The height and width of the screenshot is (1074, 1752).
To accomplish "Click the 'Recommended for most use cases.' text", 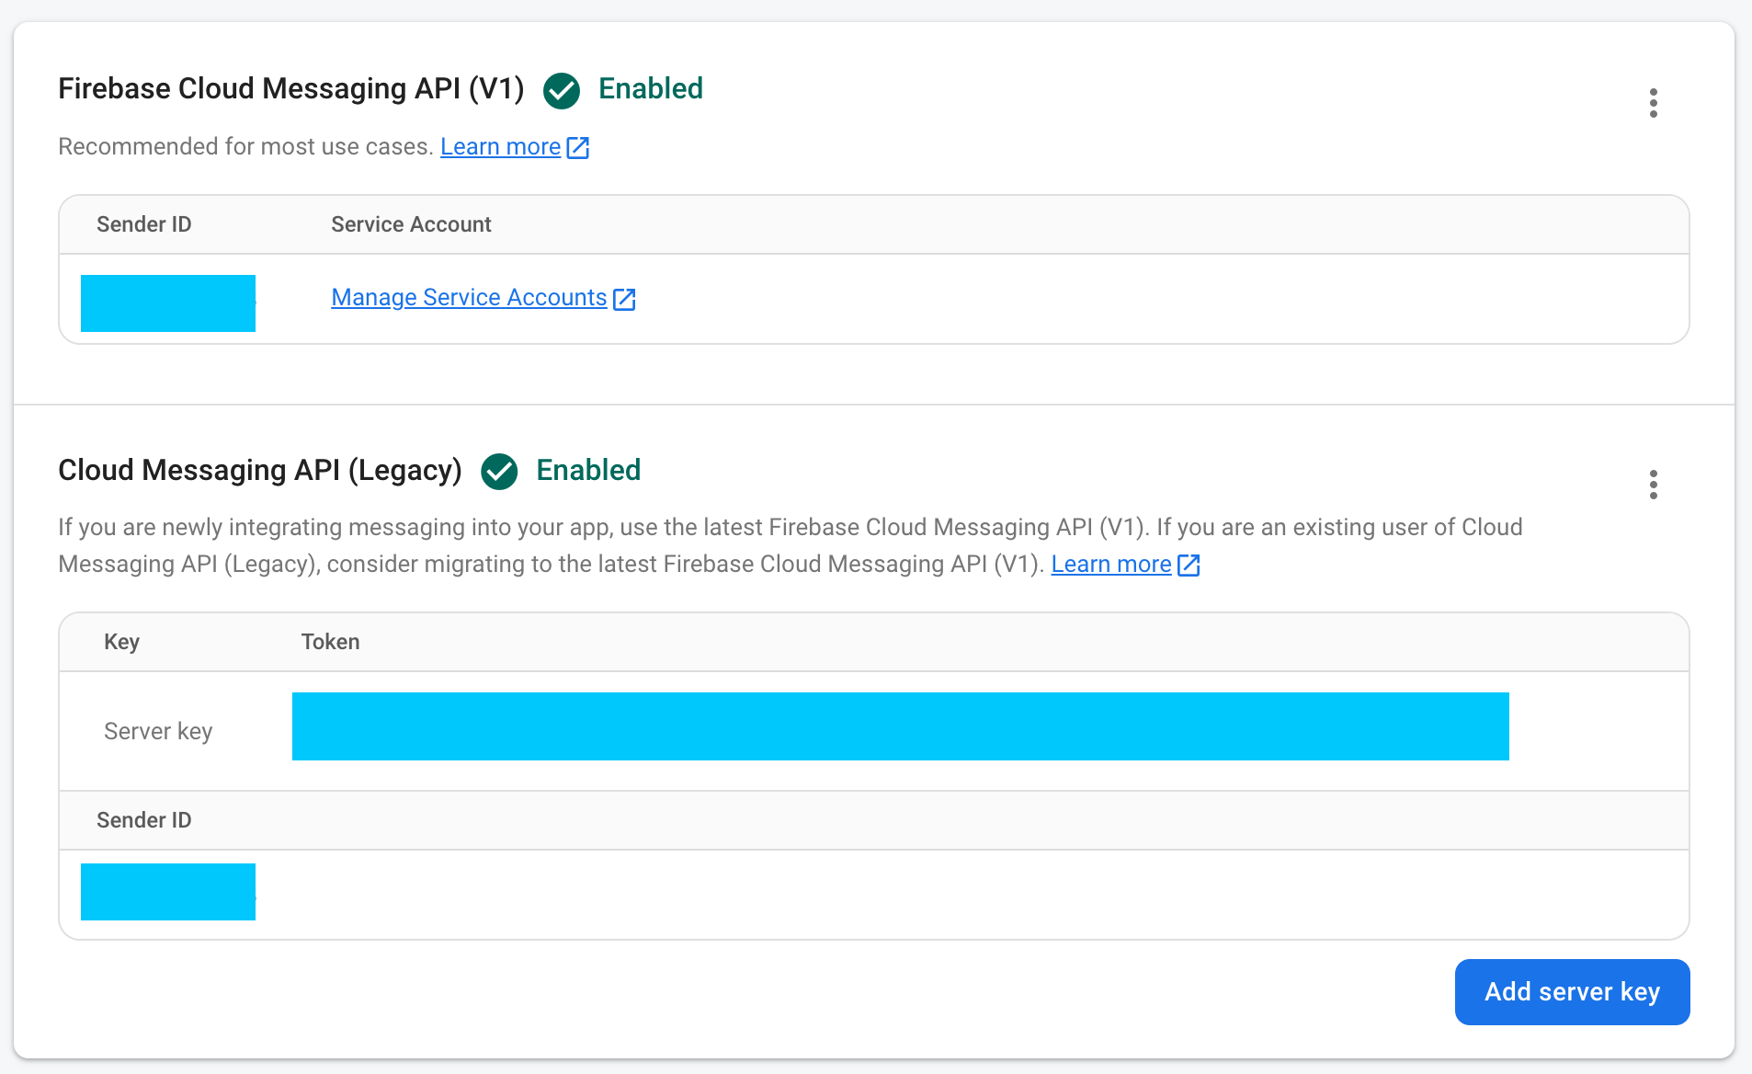I will tap(245, 147).
